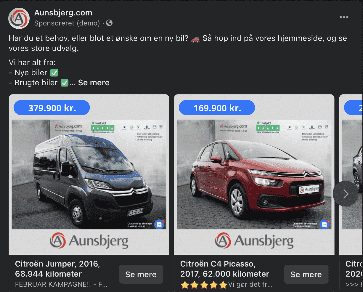Image resolution: width=363 pixels, height=292 pixels.
Task: Click Trustpilot stars on the C4 Picasso photo
Action: point(268,128)
